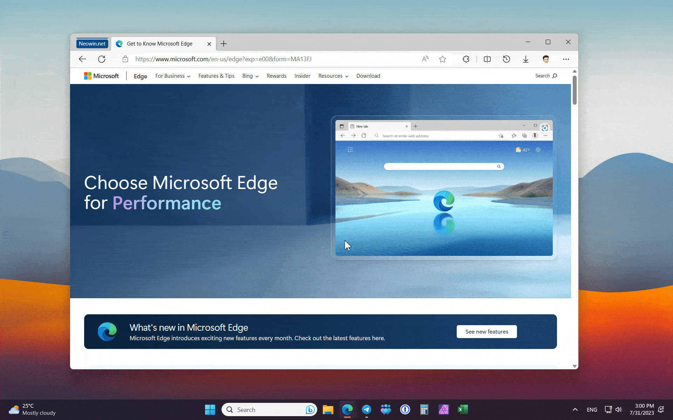
Task: Click the page vertical scrollbar thumb
Action: click(575, 90)
